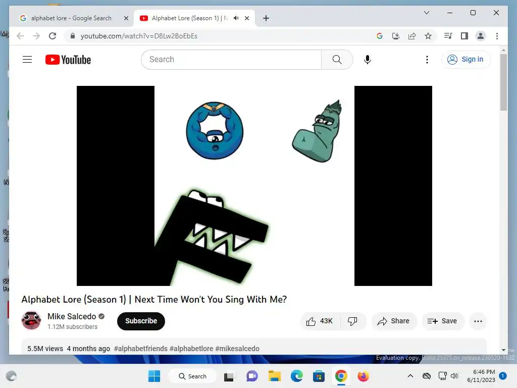Reload the YouTube page
This screenshot has height=388, width=517.
pyautogui.click(x=53, y=36)
